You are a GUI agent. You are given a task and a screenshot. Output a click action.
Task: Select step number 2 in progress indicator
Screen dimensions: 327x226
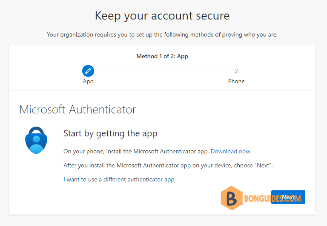pos(236,71)
